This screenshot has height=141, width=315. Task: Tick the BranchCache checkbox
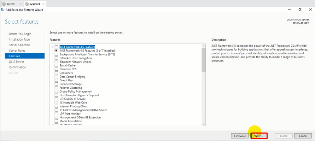56,65
